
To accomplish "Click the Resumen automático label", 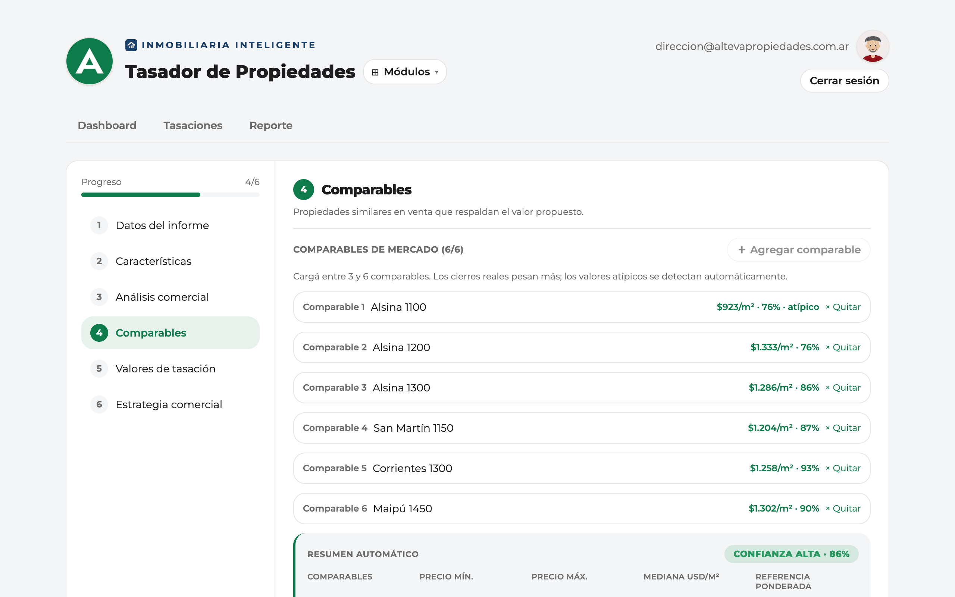I will [363, 554].
